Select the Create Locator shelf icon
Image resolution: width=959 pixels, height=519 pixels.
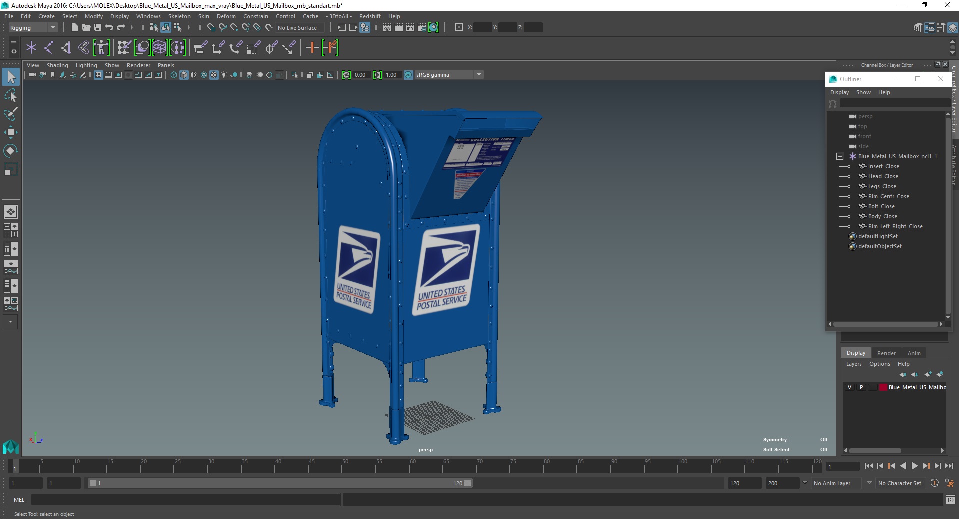coord(31,48)
